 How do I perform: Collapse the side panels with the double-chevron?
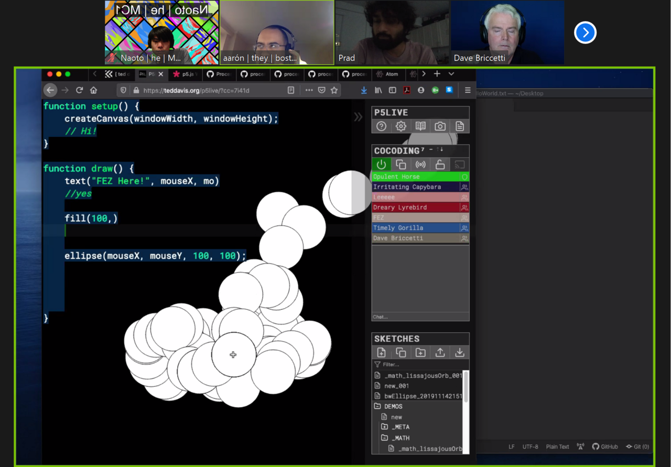(x=358, y=117)
